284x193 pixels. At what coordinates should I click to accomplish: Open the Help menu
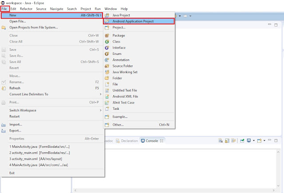click(x=124, y=9)
